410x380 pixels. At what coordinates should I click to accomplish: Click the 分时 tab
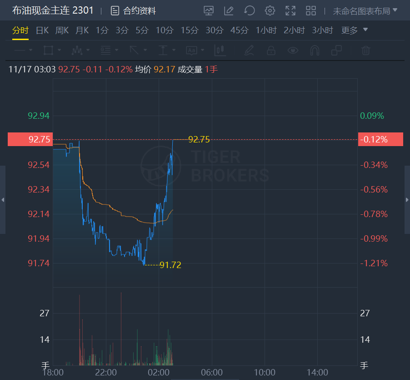pos(20,30)
